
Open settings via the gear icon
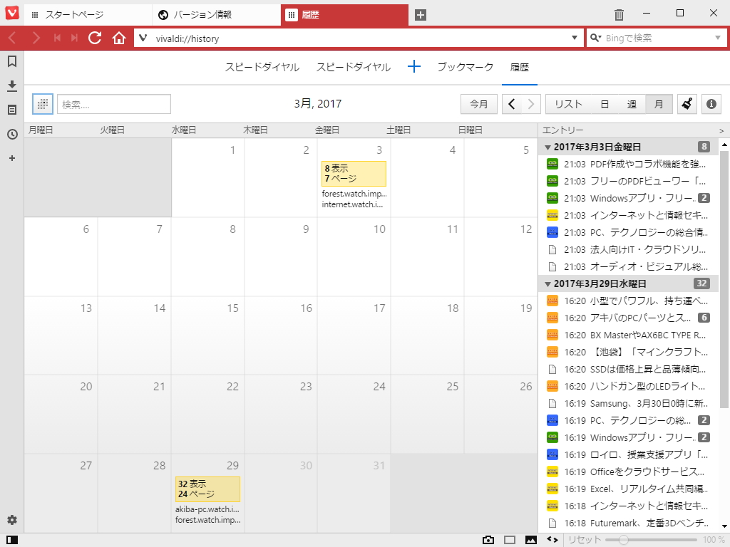[x=12, y=520]
